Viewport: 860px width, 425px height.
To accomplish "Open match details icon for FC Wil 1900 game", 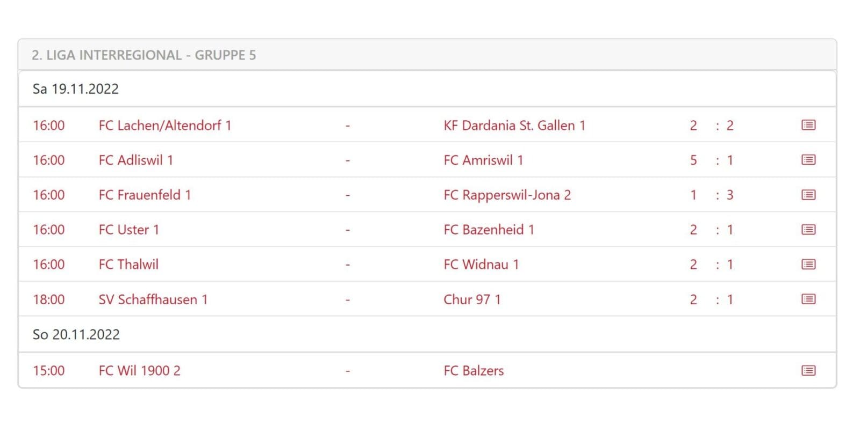I will click(808, 370).
